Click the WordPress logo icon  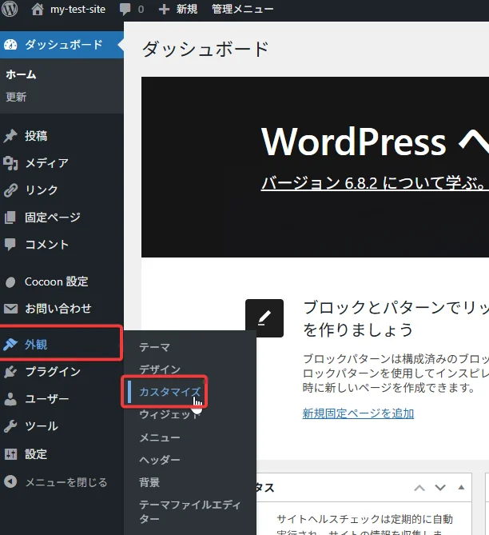[10, 9]
